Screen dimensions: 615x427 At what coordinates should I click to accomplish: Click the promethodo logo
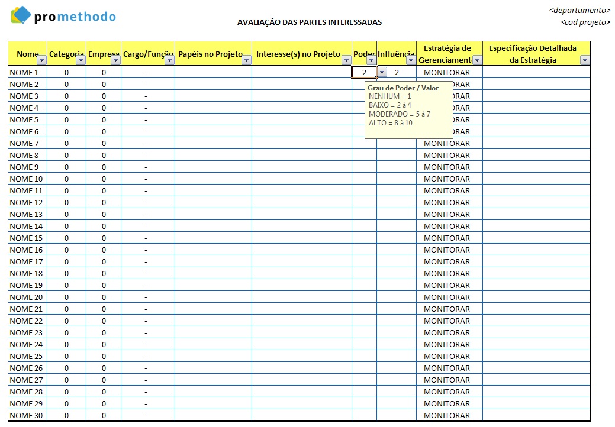point(63,15)
